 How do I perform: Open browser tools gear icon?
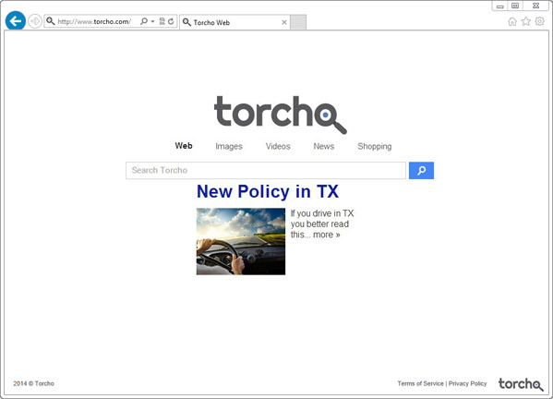[539, 21]
